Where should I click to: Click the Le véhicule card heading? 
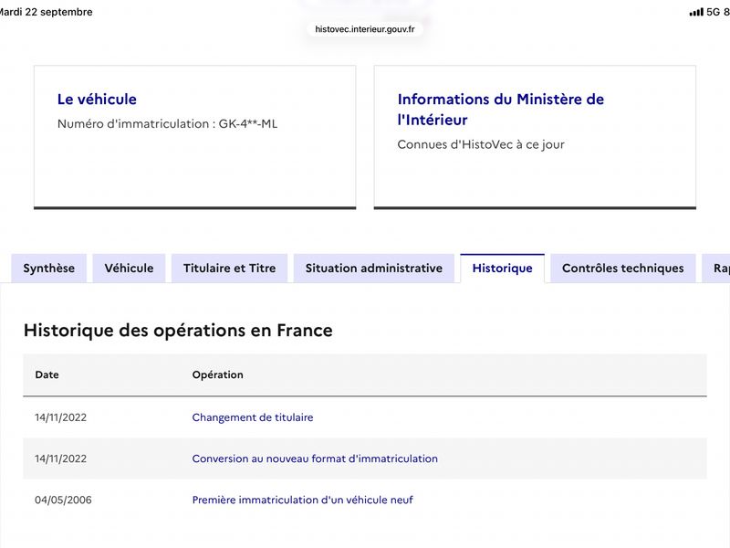tap(97, 100)
